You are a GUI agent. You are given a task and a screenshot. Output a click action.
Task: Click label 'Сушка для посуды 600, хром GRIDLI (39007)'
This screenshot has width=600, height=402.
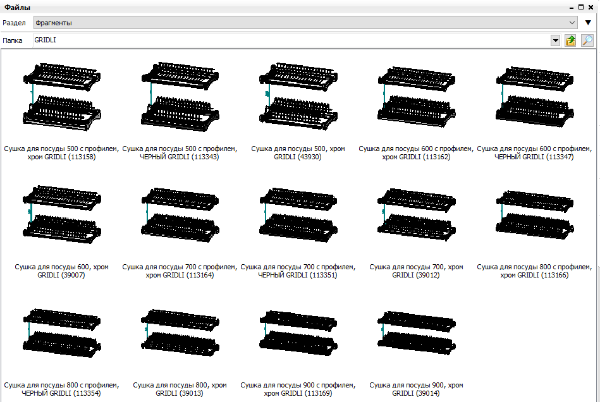tap(61, 271)
